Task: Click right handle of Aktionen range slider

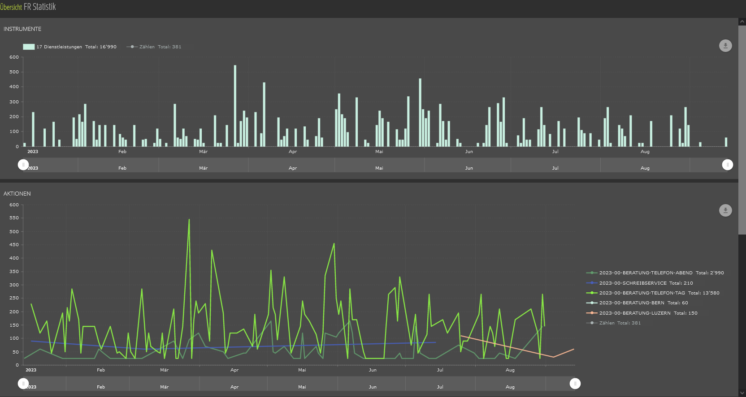Action: coord(575,384)
